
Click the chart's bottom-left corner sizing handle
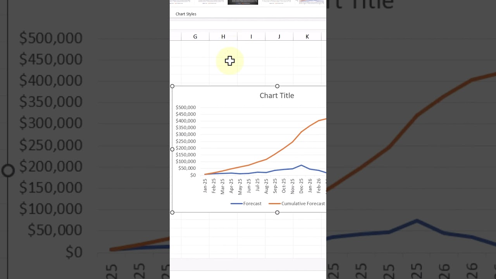(172, 212)
